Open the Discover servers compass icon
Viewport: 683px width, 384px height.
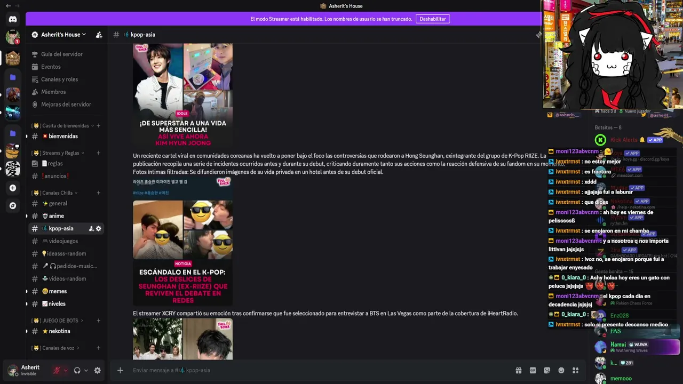coord(13,205)
